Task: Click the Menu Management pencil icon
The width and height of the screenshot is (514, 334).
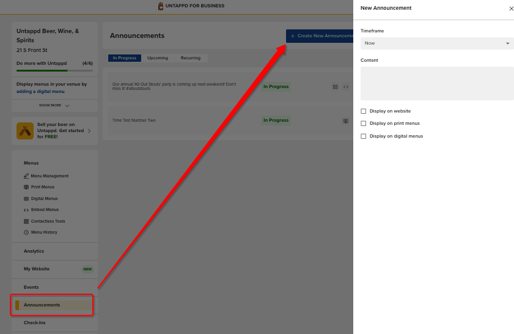Action: (x=26, y=176)
